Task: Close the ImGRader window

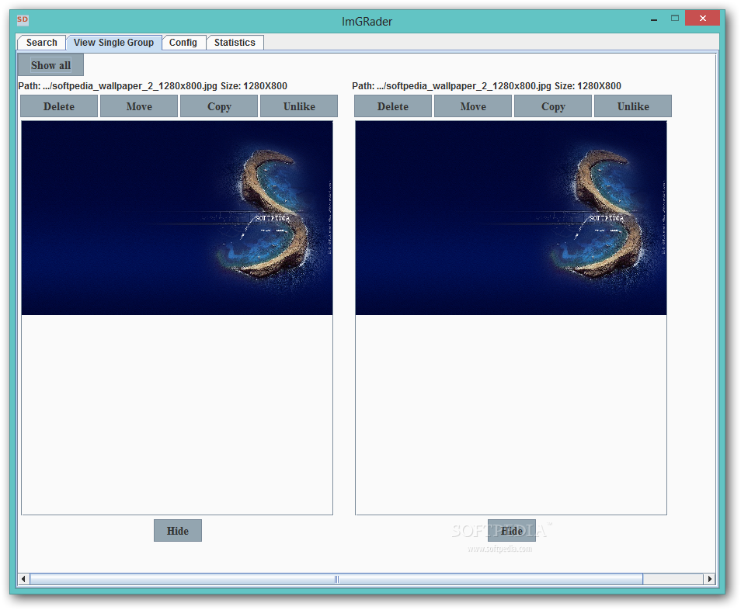Action: 702,19
